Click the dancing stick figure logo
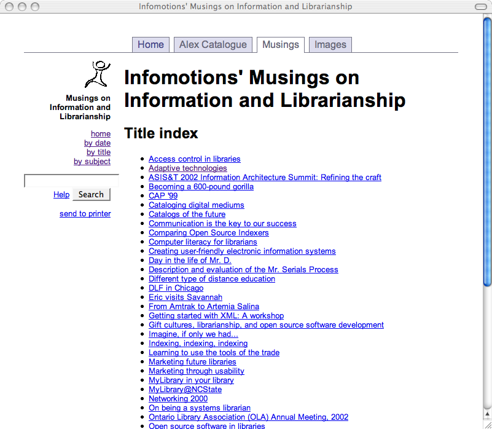 point(98,74)
